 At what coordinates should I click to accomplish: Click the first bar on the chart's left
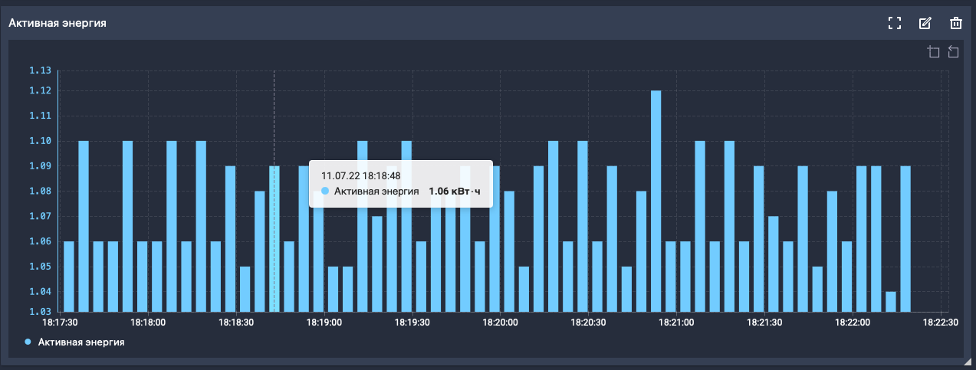tap(69, 276)
